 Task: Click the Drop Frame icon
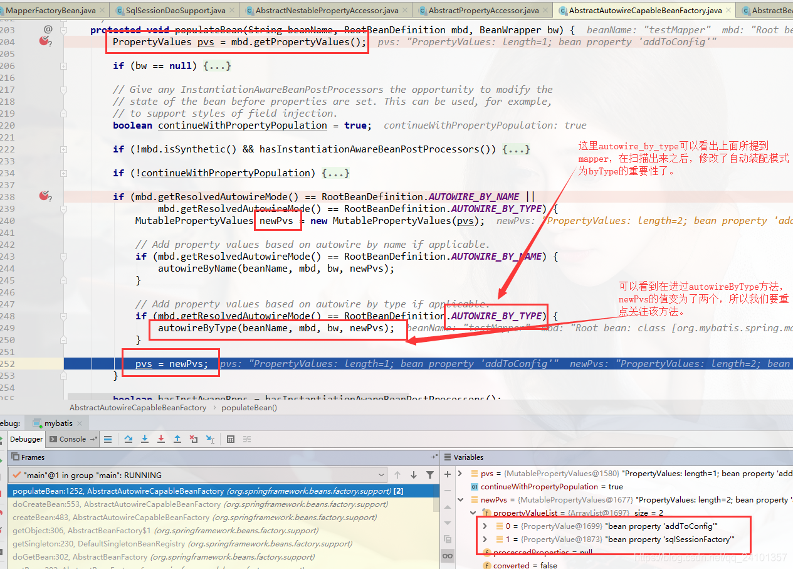[x=194, y=439]
